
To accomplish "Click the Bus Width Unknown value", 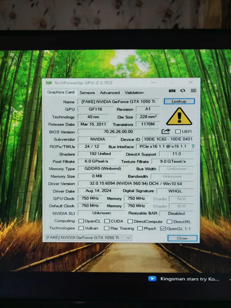I will (x=177, y=169).
